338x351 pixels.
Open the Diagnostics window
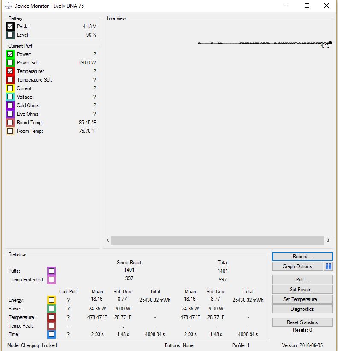click(302, 309)
